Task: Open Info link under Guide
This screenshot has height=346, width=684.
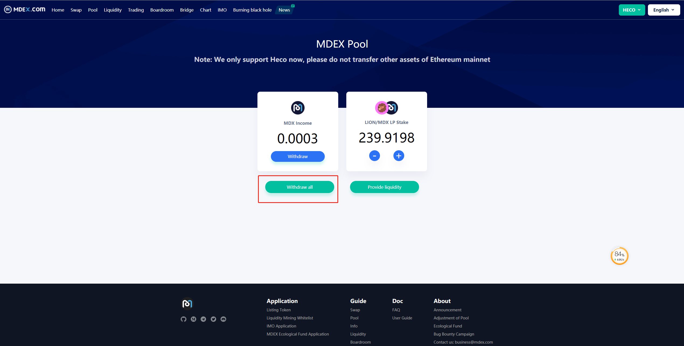Action: pos(354,326)
